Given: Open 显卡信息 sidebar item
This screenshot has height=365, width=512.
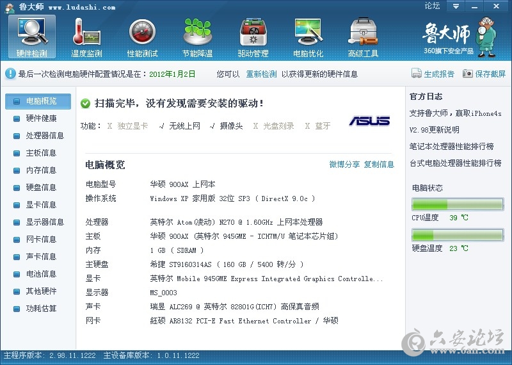Looking at the screenshot, I should (41, 205).
